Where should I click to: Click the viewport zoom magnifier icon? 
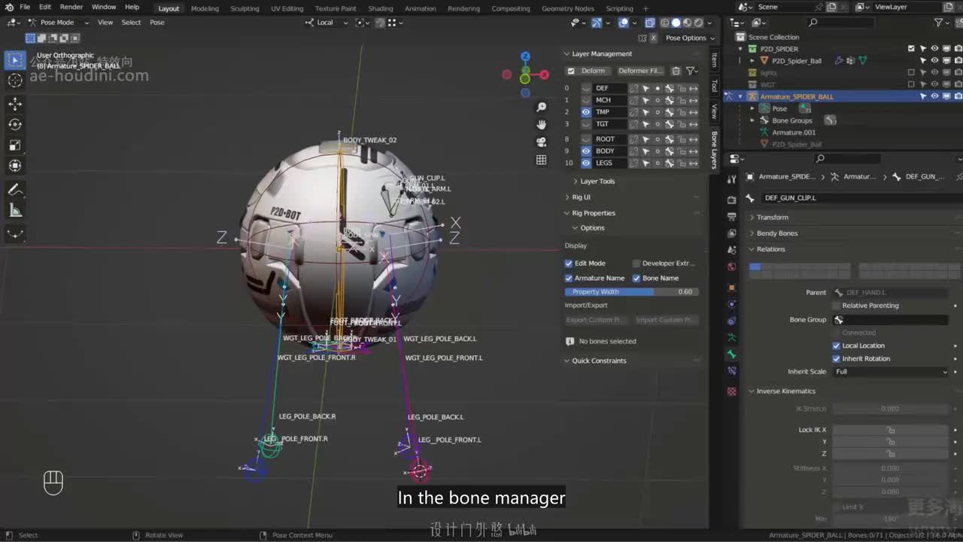[x=541, y=107]
